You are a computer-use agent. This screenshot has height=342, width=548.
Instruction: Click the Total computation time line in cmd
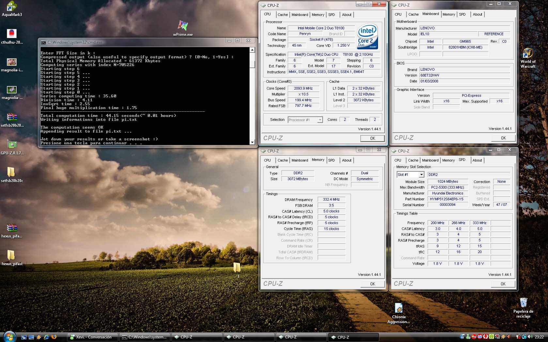pyautogui.click(x=108, y=116)
